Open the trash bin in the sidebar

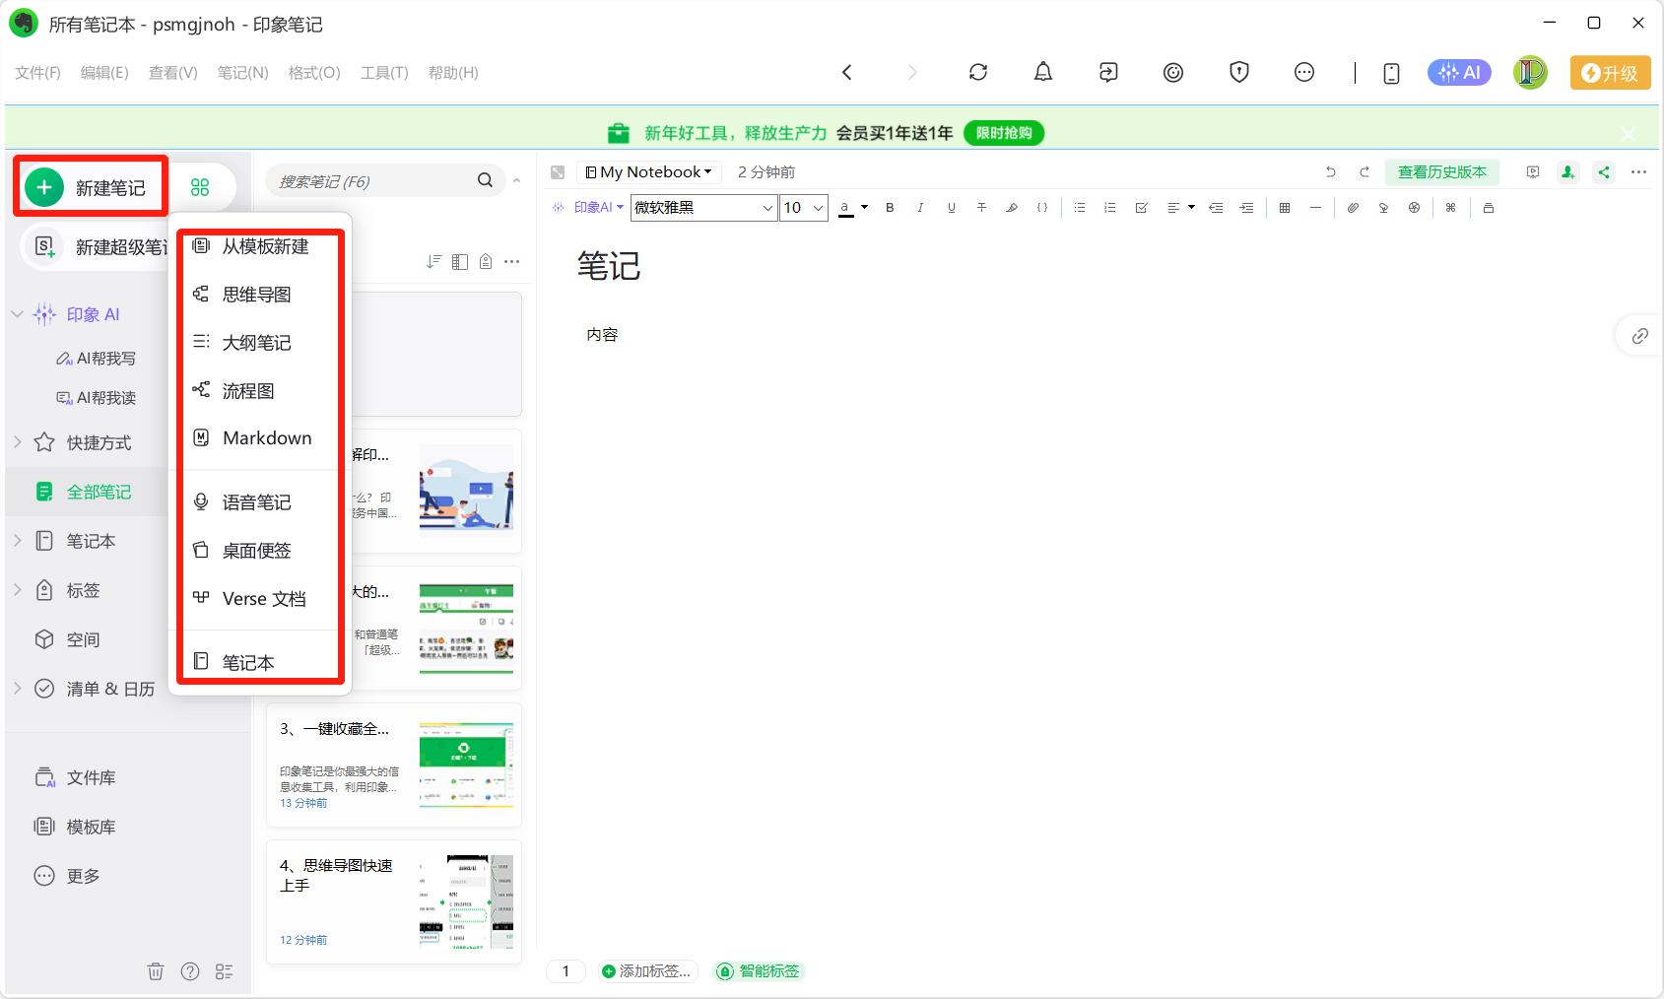(156, 971)
